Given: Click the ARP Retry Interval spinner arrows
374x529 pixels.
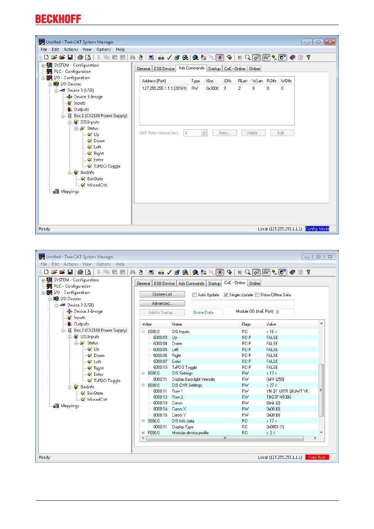Looking at the screenshot, I should (204, 133).
